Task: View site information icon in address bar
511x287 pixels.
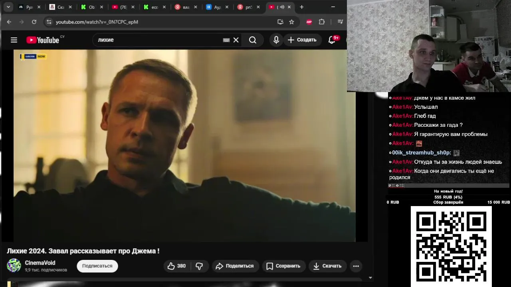Action: [49, 22]
